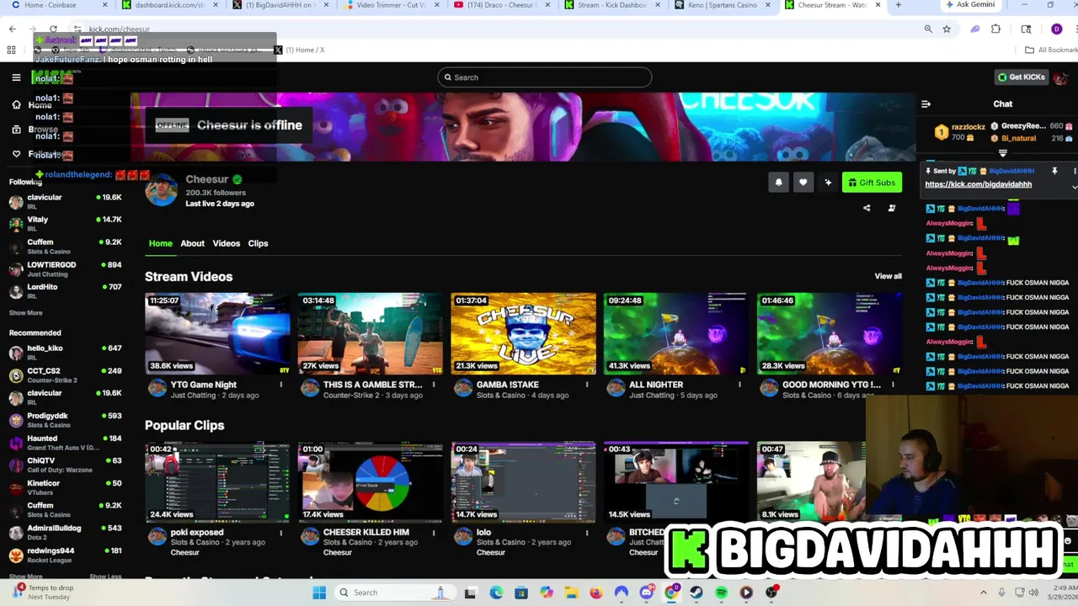Expand the pinned chat message chevron
The image size is (1078, 606).
tap(1075, 186)
